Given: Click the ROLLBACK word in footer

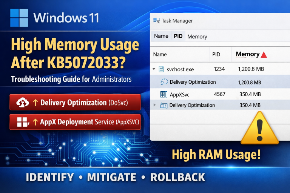Looking at the screenshot, I should point(178,177).
